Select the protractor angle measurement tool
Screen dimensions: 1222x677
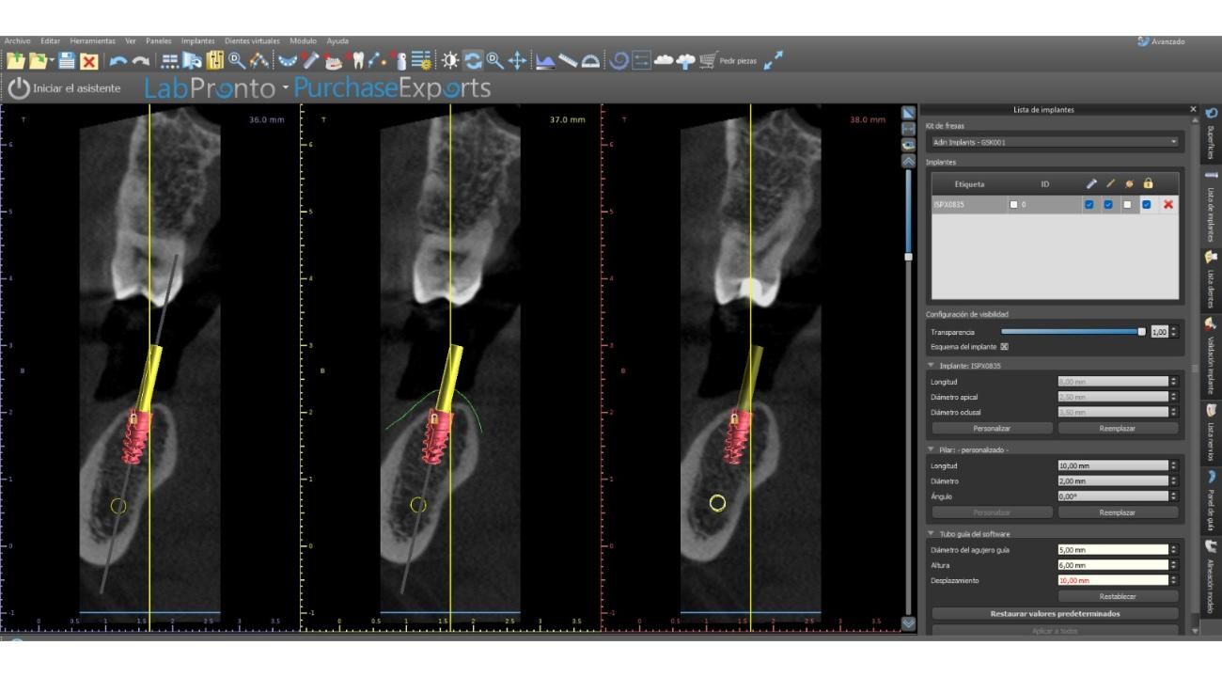[590, 61]
